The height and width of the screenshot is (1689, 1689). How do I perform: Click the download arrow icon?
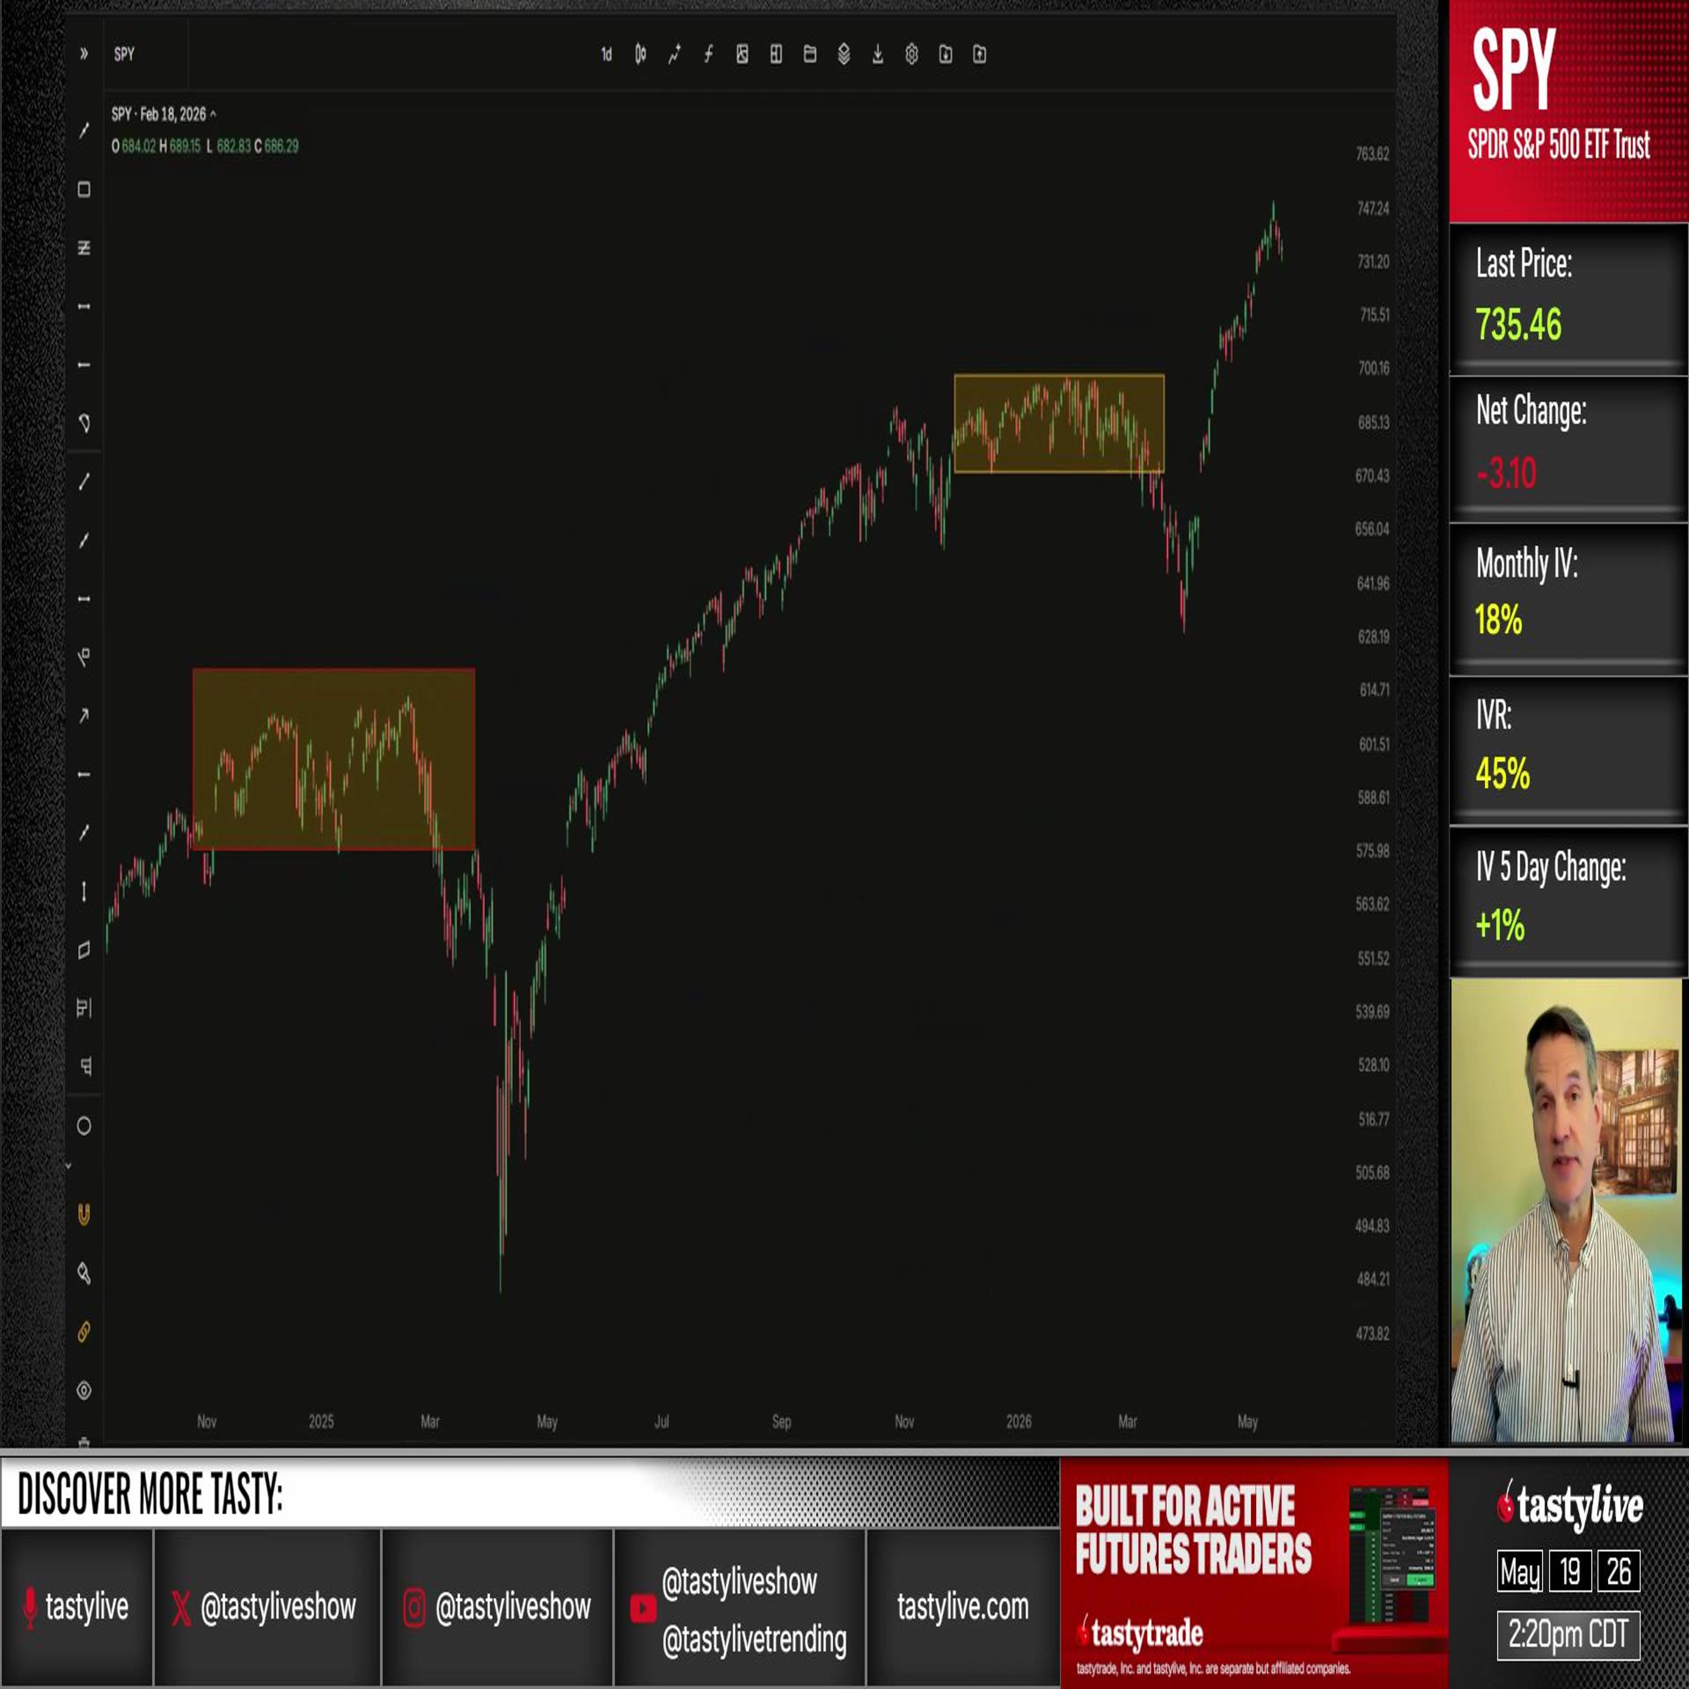tap(878, 54)
